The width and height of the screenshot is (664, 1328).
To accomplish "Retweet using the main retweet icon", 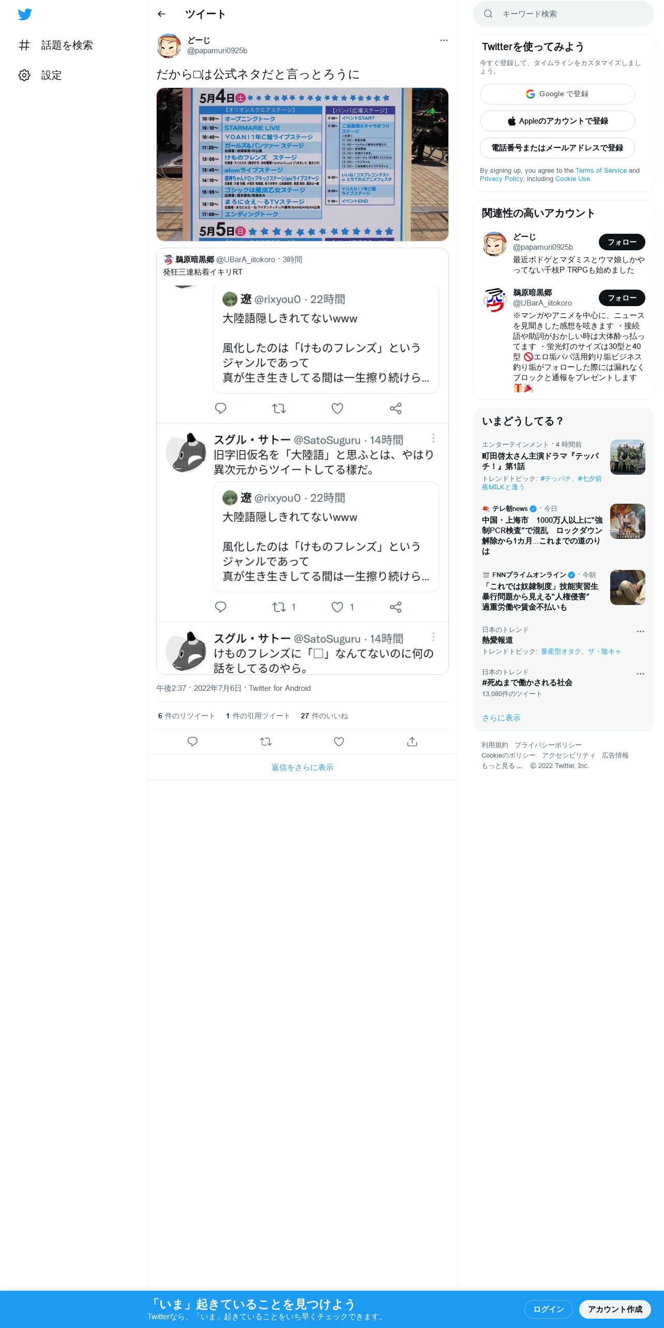I will pos(266,742).
